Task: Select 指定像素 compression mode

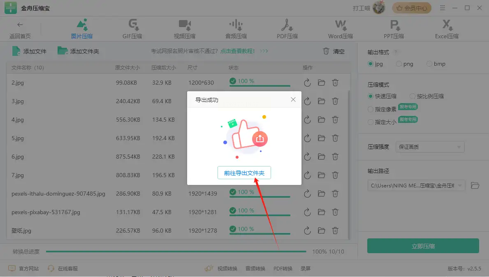Action: click(x=382, y=109)
